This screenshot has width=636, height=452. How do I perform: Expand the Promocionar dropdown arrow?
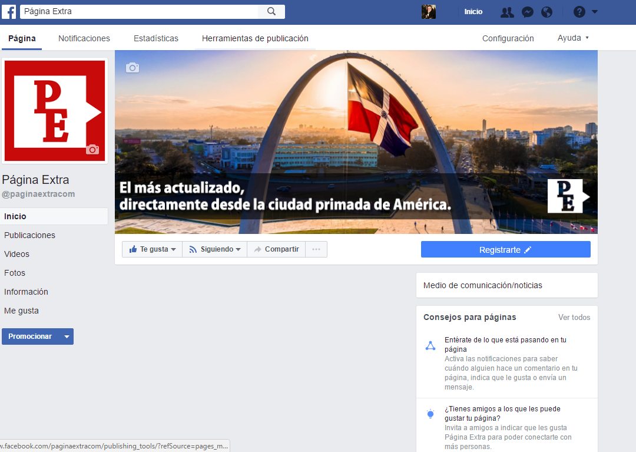click(x=67, y=336)
